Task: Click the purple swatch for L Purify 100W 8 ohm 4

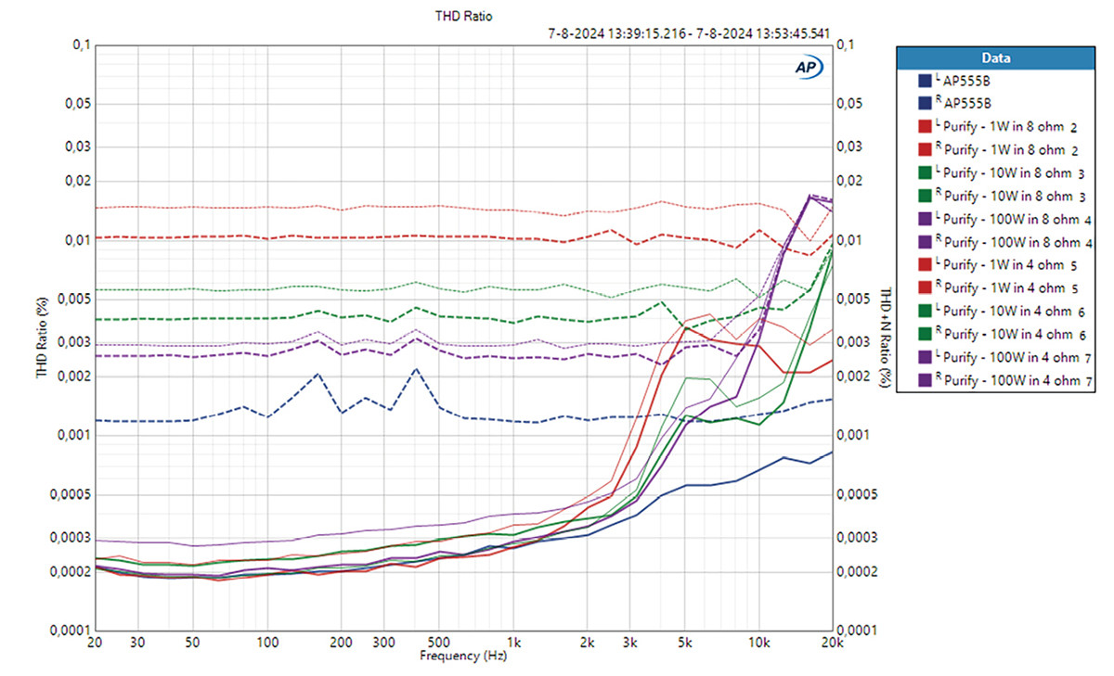Action: [x=924, y=219]
